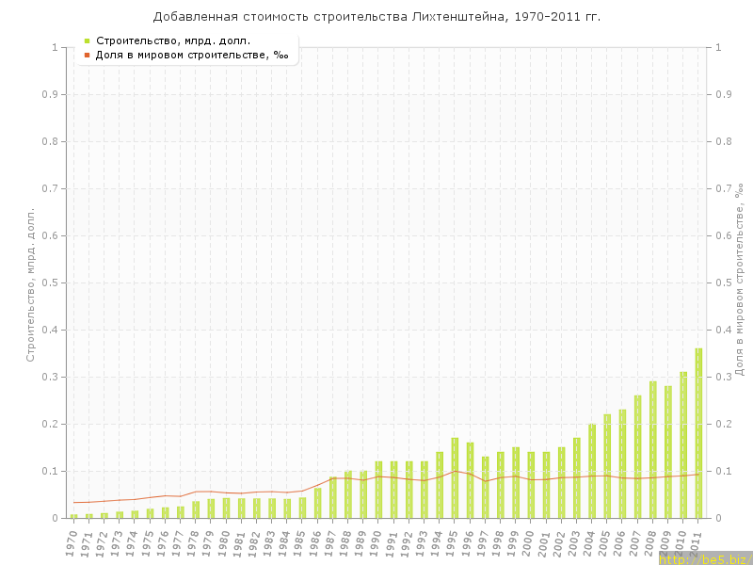Click the orange share line above the 1979 bar

[211, 492]
